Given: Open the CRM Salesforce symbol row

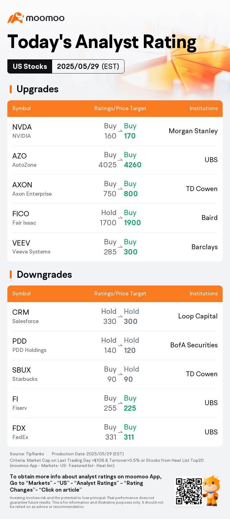Looking at the screenshot, I should click(115, 317).
